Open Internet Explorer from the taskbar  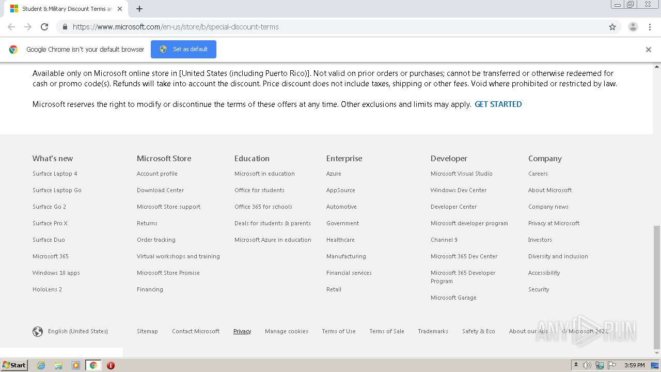(x=41, y=365)
